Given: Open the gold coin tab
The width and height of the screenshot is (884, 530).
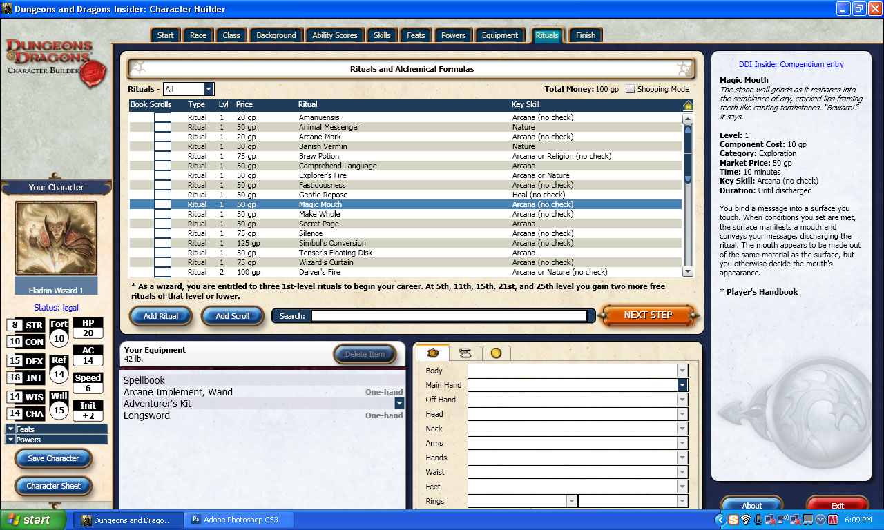Looking at the screenshot, I should tap(496, 353).
